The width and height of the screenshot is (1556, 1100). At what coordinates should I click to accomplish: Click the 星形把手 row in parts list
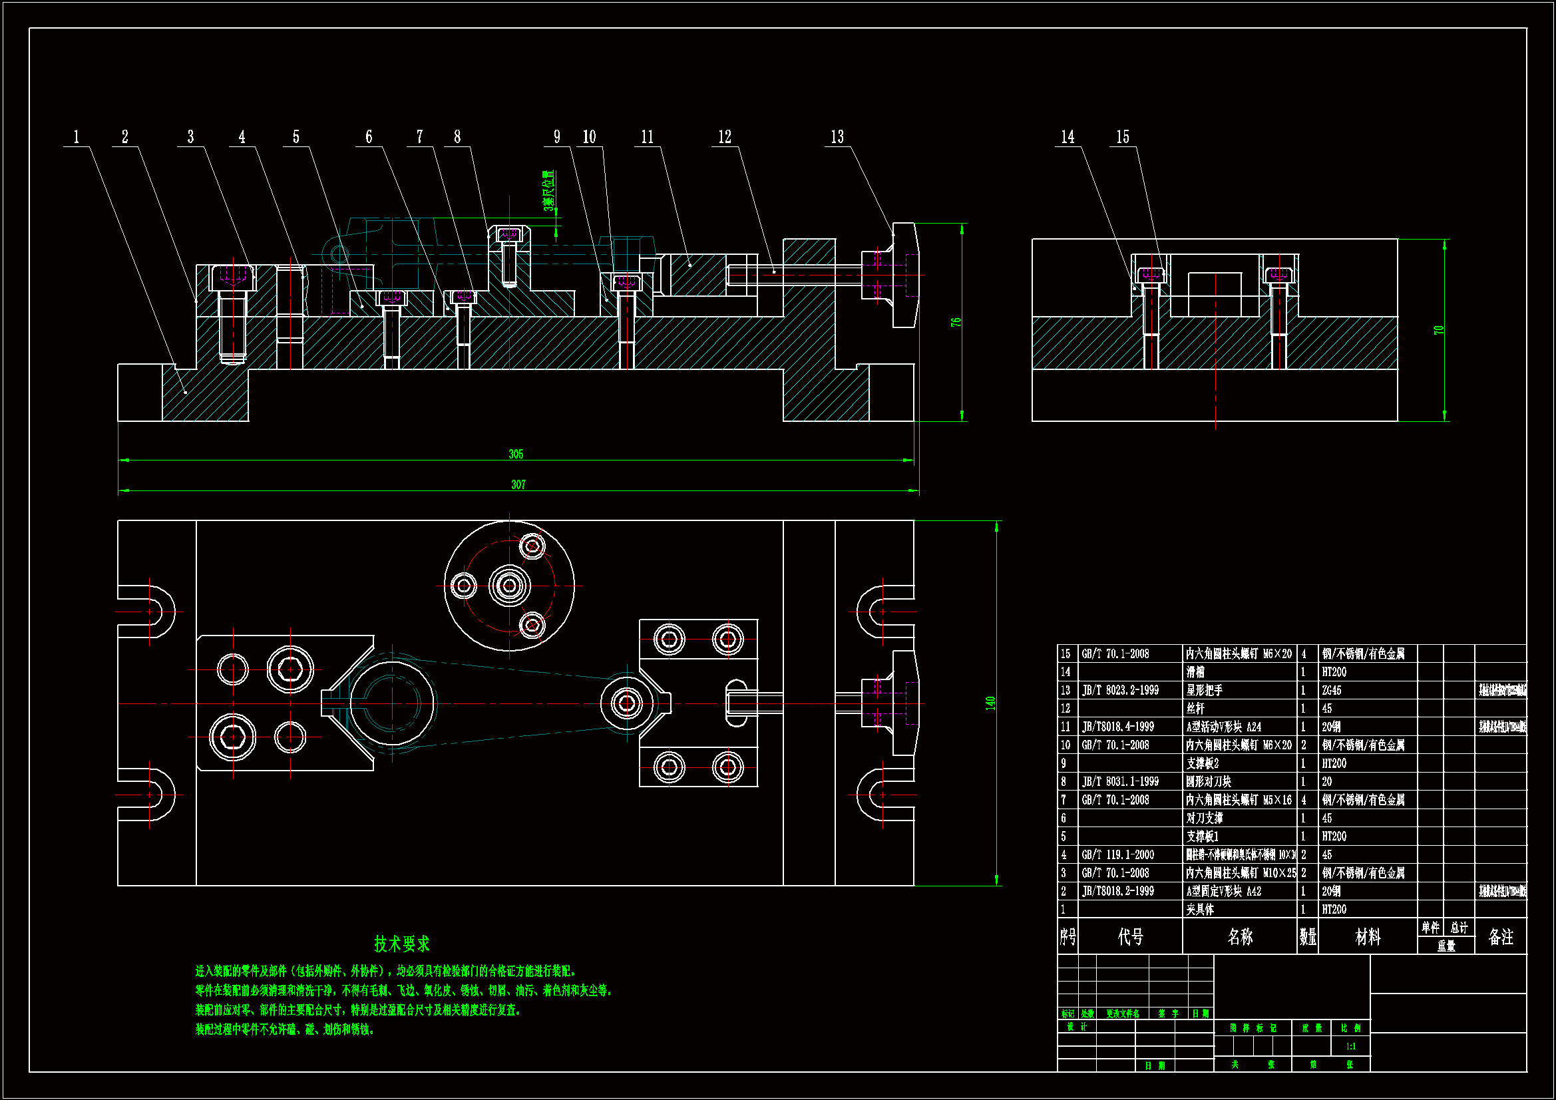click(x=1203, y=690)
